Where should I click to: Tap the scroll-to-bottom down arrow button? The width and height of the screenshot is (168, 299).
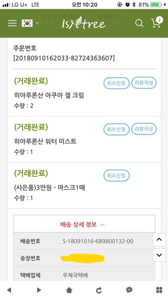click(159, 255)
